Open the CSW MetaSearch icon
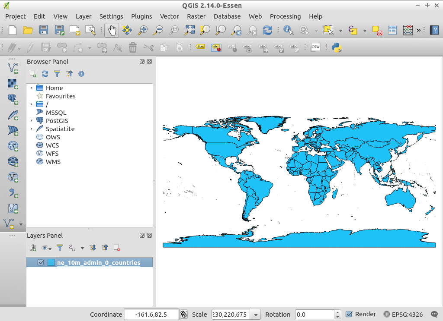This screenshot has height=321, width=443. coord(315,47)
